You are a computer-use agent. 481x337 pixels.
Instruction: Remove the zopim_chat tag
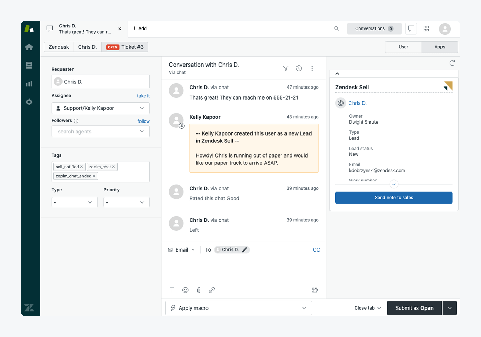pos(113,167)
